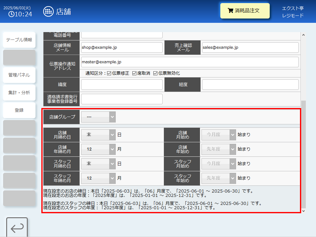The width and height of the screenshot is (316, 237).
Task: Click the scrollbar up arrow
Action: pos(304,35)
